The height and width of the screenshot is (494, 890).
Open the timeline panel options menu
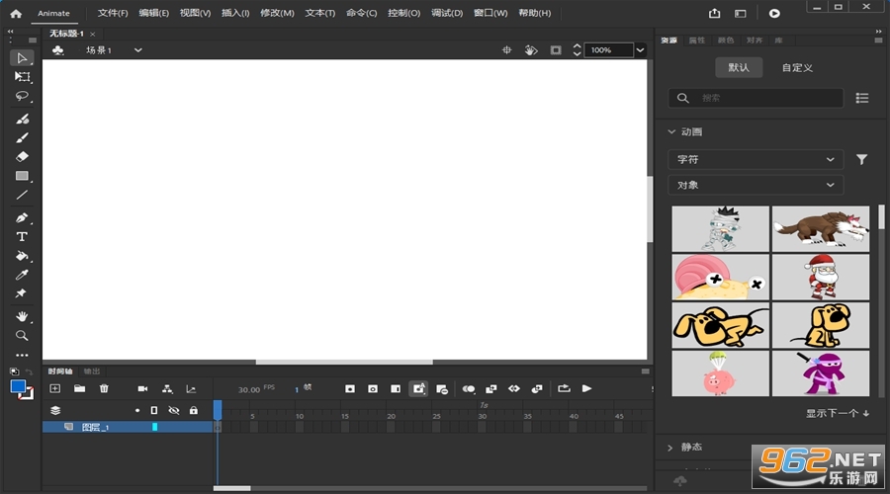(646, 371)
